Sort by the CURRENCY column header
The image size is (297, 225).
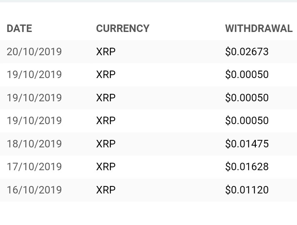pos(122,29)
